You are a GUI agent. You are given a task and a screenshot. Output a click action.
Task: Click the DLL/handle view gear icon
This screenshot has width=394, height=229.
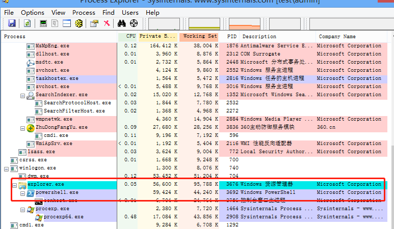point(78,23)
